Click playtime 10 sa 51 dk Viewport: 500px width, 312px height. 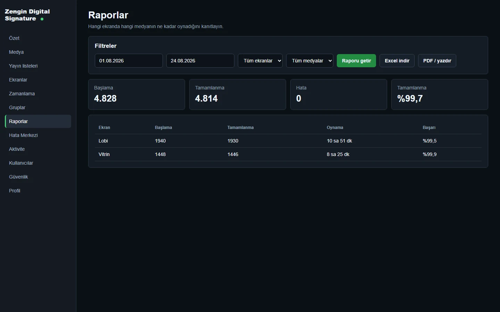[x=339, y=141]
